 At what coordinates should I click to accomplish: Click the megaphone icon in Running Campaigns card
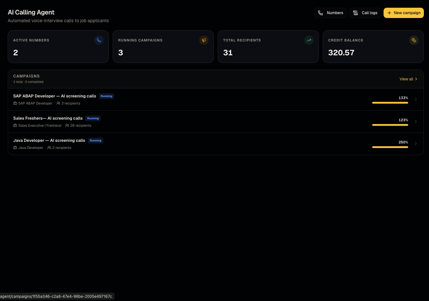pos(204,40)
